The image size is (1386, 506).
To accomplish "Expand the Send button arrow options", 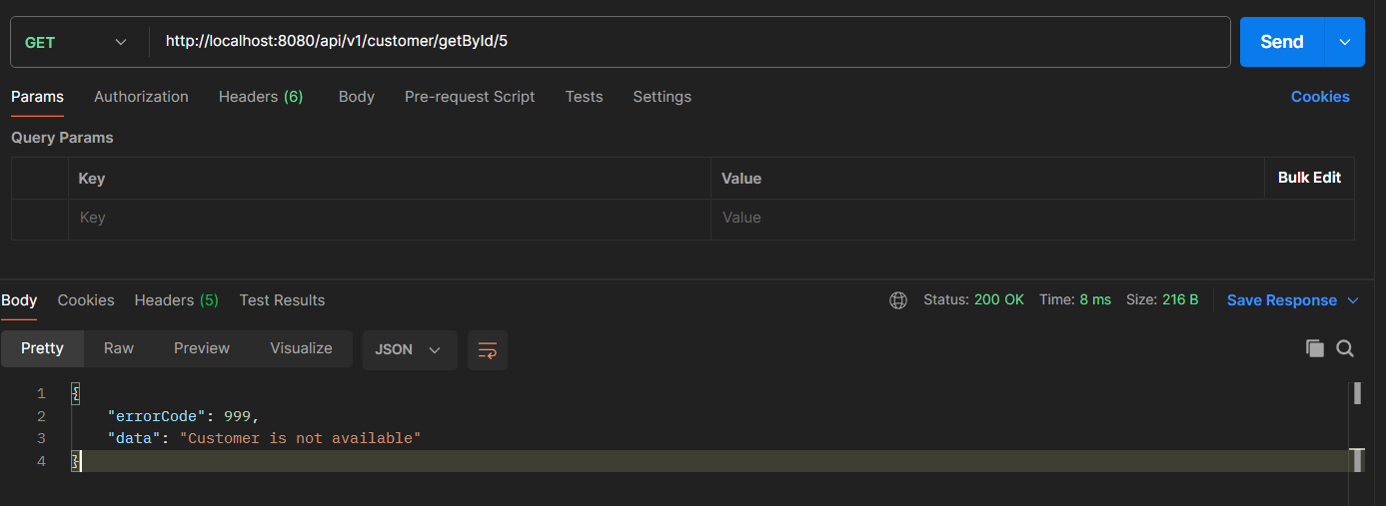I will click(x=1344, y=42).
